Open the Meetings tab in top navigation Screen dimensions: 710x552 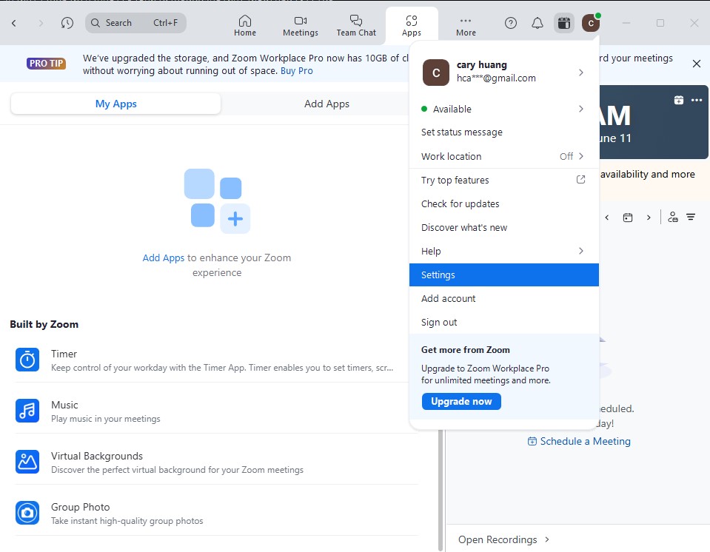pos(300,25)
